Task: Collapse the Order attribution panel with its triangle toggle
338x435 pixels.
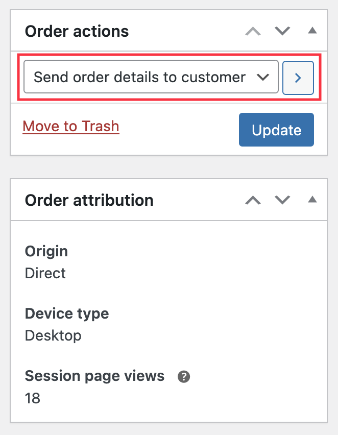Action: (x=312, y=199)
